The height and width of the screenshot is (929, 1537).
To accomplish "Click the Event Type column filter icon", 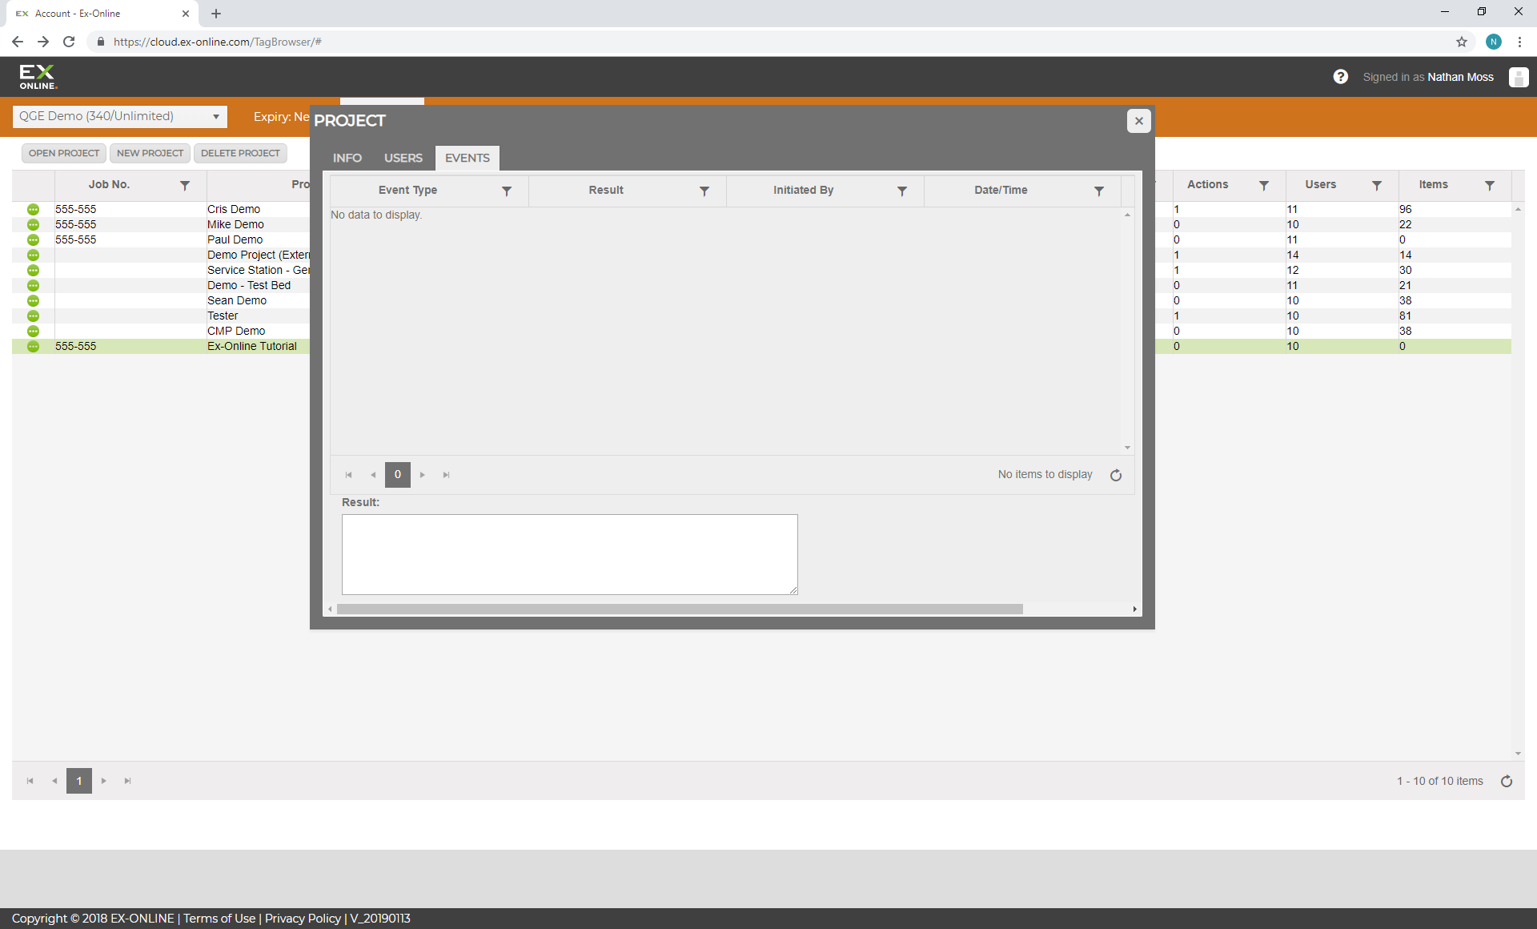I will pyautogui.click(x=506, y=191).
